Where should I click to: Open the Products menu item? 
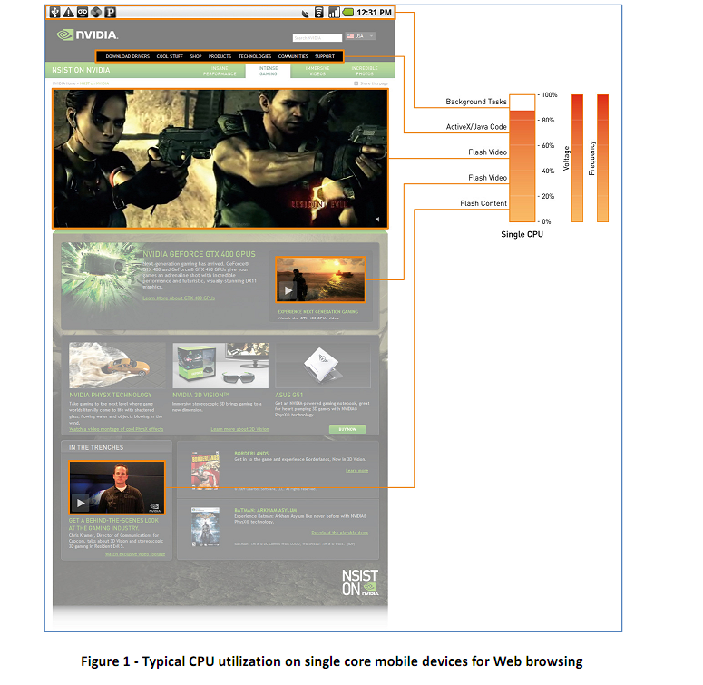pos(220,56)
